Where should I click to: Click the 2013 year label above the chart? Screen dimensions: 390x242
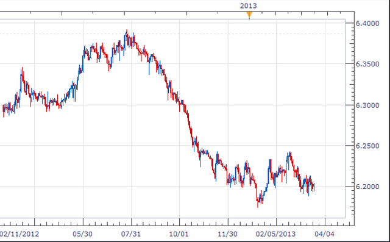pyautogui.click(x=249, y=5)
